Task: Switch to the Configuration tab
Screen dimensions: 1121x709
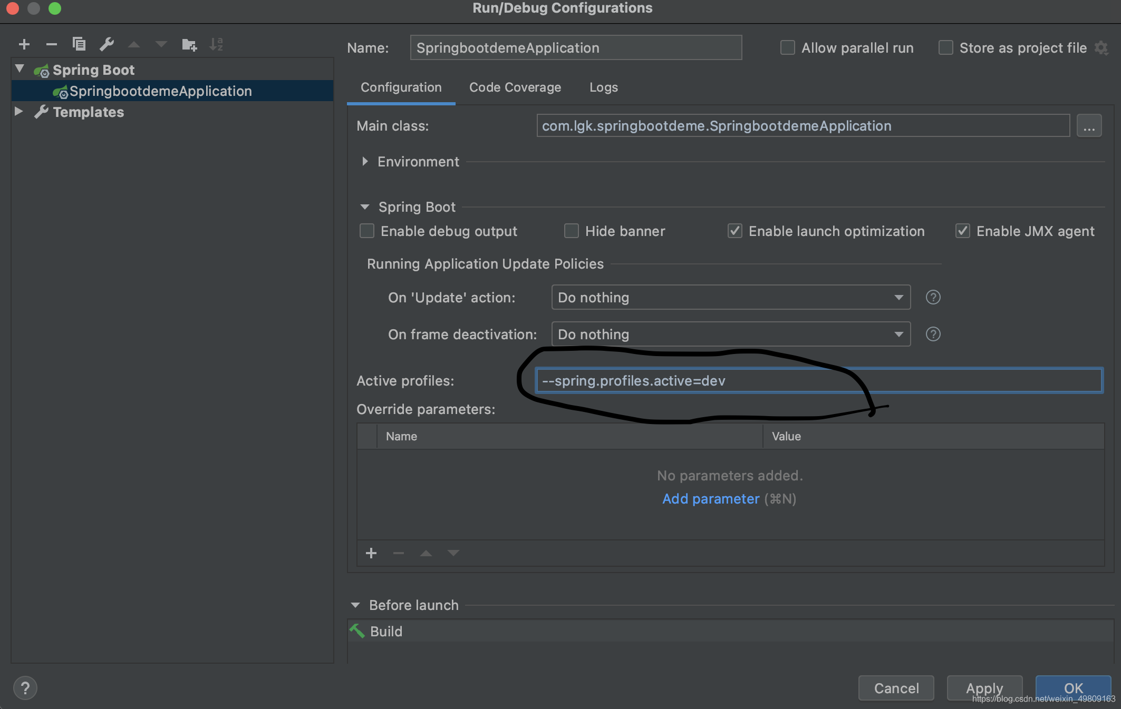Action: [401, 87]
